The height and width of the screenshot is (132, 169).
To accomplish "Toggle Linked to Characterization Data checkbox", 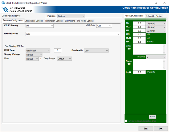I will (126, 121).
